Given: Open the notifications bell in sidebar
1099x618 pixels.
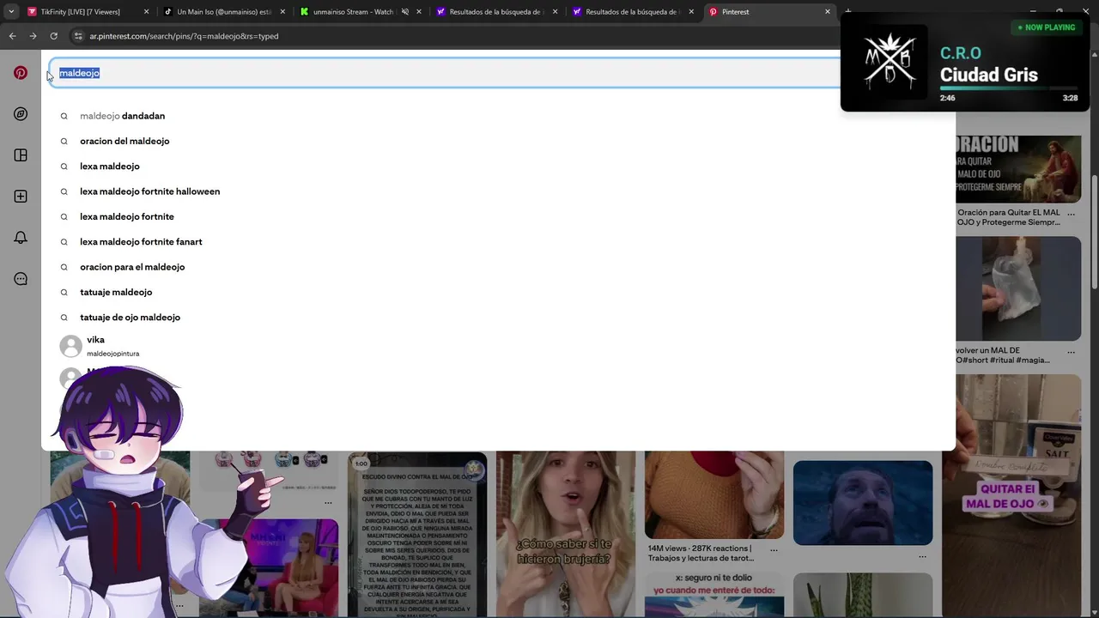Looking at the screenshot, I should (21, 238).
